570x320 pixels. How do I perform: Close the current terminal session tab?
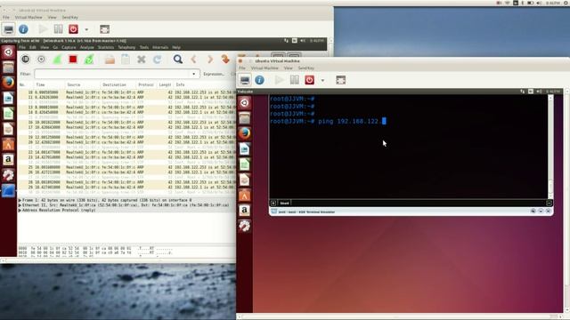click(x=550, y=204)
